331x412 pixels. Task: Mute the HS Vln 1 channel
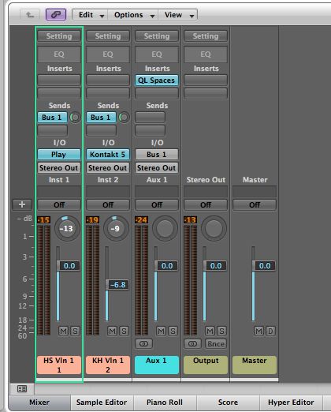click(63, 331)
